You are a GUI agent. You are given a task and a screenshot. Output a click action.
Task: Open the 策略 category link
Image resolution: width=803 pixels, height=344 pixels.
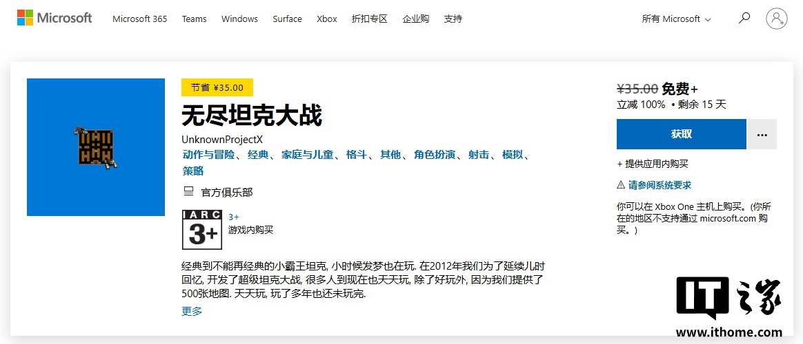192,171
